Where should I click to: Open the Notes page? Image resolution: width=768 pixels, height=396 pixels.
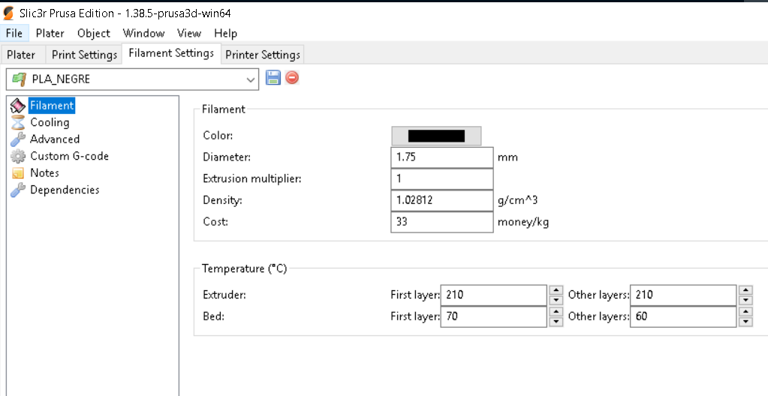coord(44,172)
